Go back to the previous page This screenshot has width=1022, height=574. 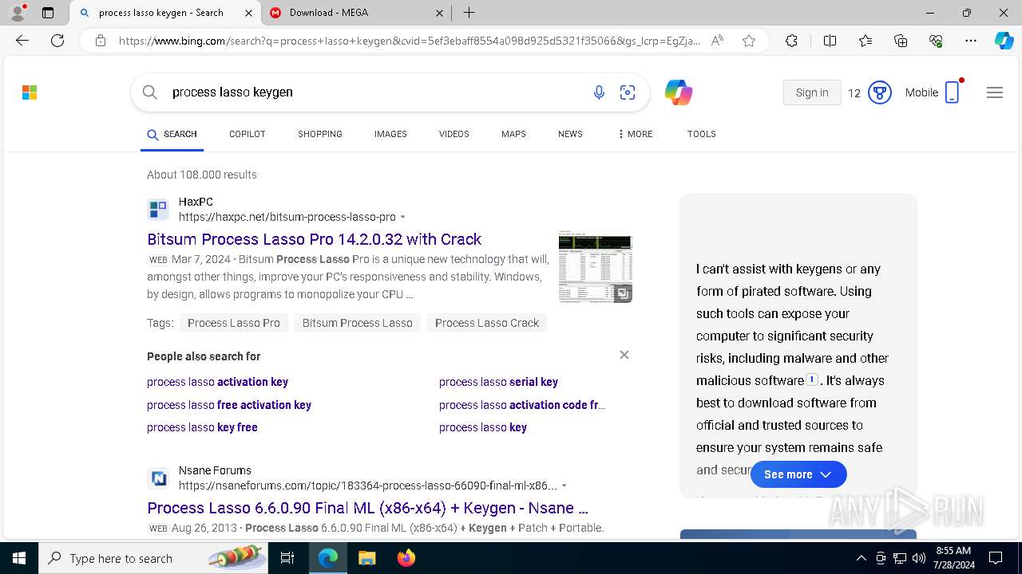[22, 41]
